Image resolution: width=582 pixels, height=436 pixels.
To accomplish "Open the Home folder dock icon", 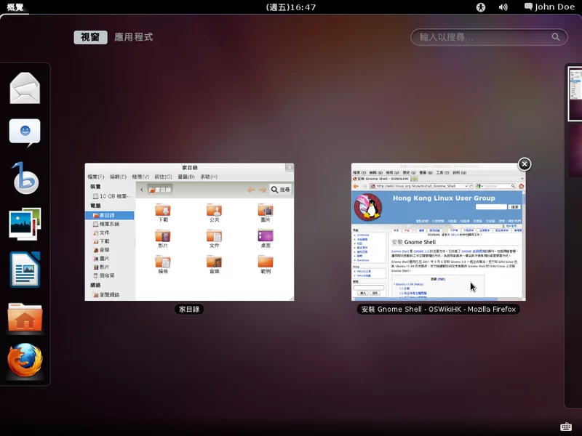I will (25, 317).
